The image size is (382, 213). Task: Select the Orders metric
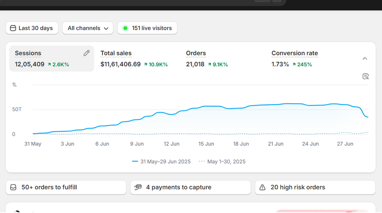click(x=207, y=58)
